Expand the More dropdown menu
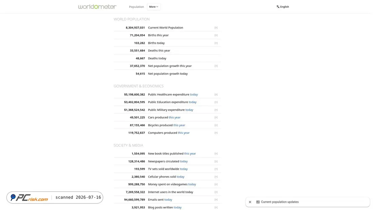 pos(154,7)
